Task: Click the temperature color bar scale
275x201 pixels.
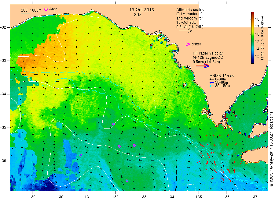Action: tap(253, 37)
